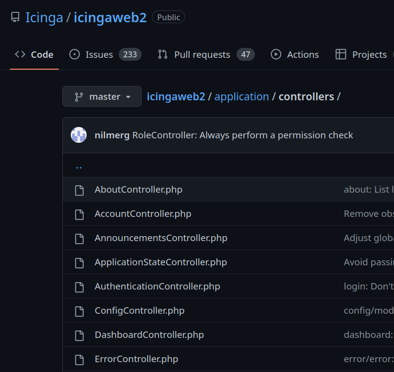
Task: Open the Icinga organization link
Action: point(44,18)
